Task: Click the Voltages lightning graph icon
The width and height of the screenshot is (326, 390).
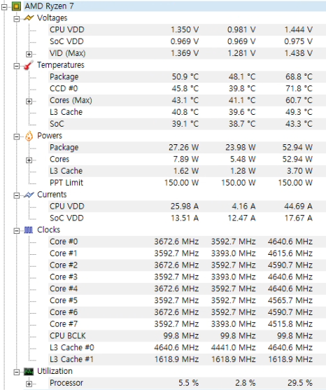Action: pos(29,18)
